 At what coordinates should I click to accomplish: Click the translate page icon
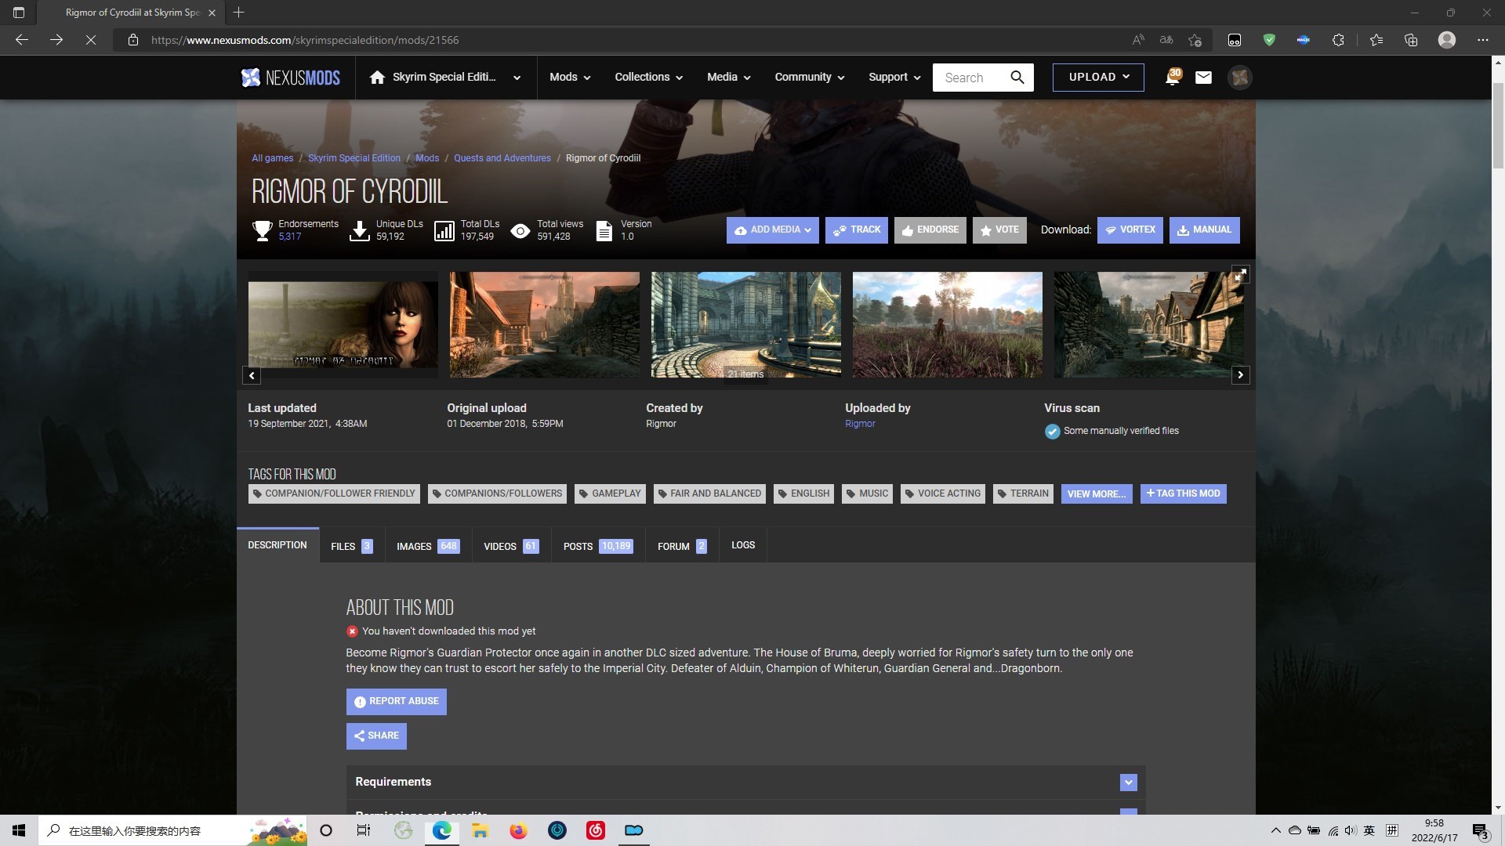(x=1166, y=40)
